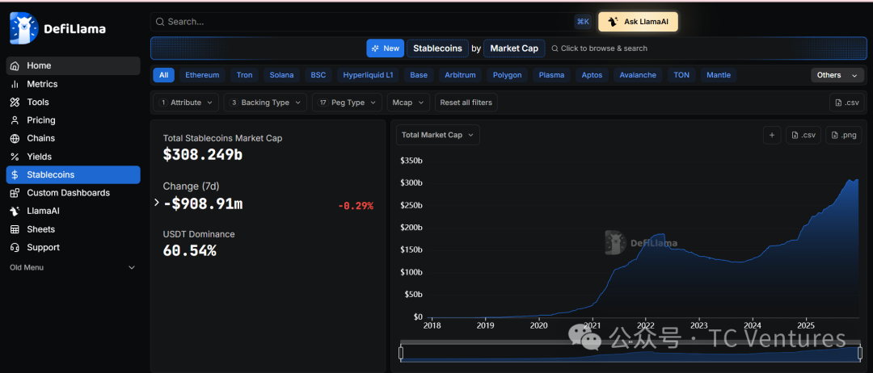This screenshot has width=873, height=373.
Task: Click the Pricing person icon
Action: [x=15, y=120]
